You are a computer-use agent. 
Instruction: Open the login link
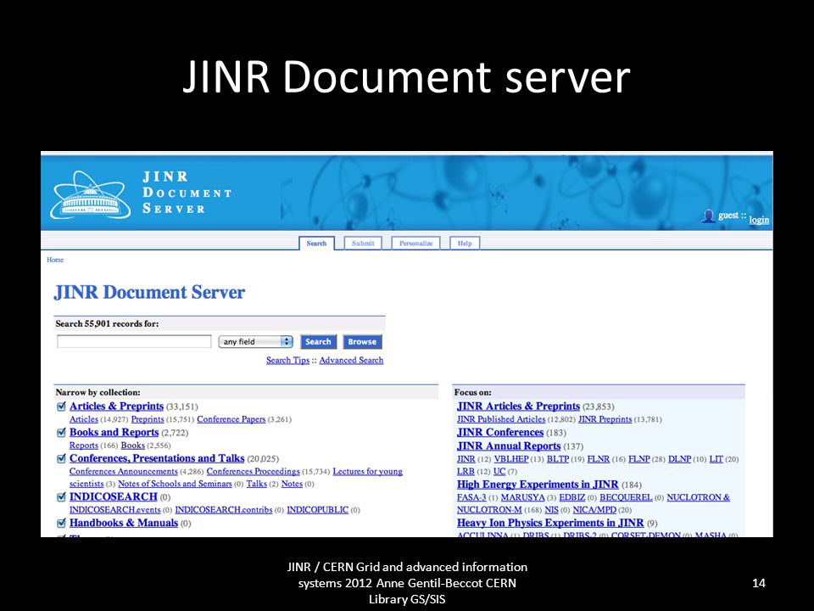(x=759, y=220)
